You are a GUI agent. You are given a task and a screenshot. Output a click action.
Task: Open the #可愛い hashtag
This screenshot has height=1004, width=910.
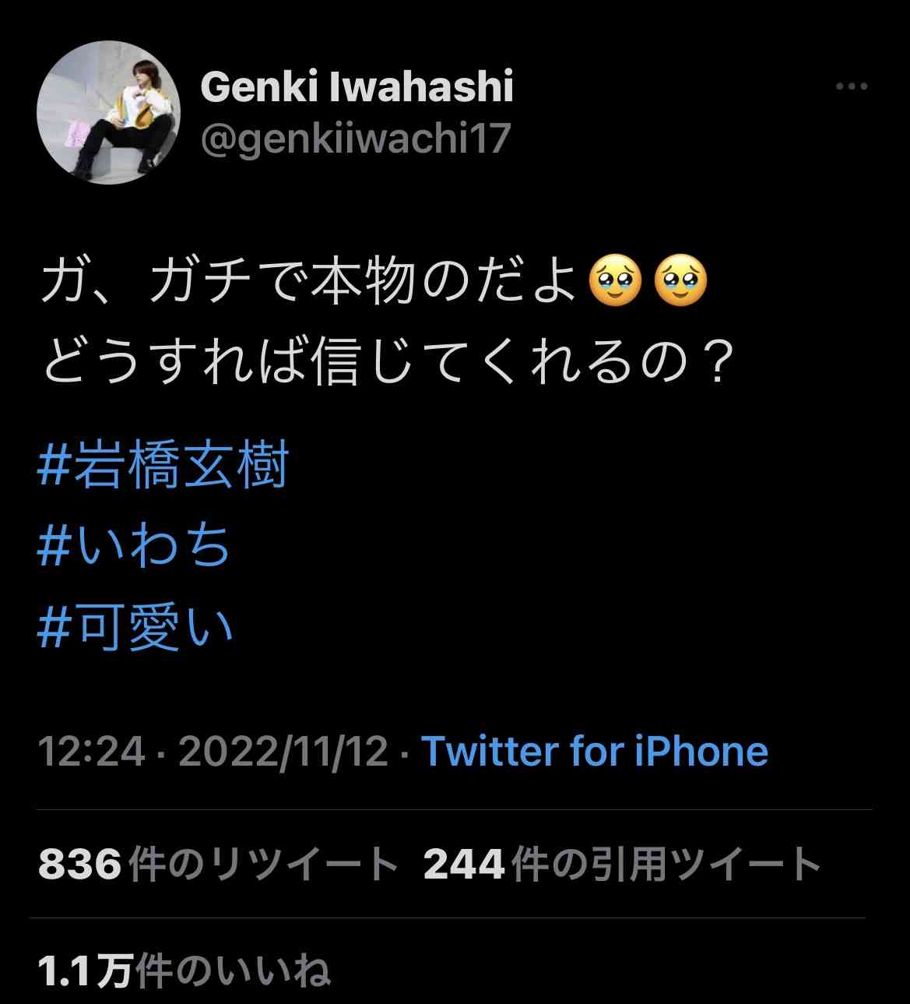[x=136, y=626]
